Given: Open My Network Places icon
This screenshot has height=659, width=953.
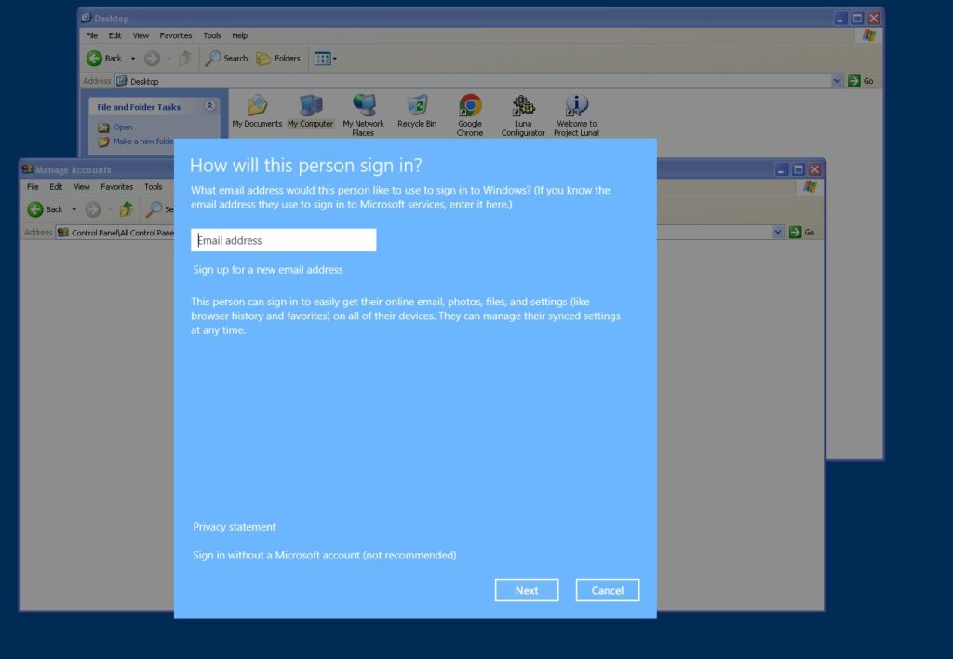Looking at the screenshot, I should click(x=363, y=106).
